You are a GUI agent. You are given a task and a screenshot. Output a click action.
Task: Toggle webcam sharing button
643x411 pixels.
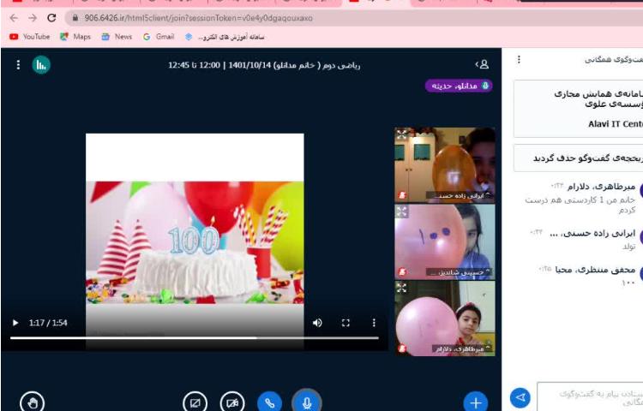[231, 401]
